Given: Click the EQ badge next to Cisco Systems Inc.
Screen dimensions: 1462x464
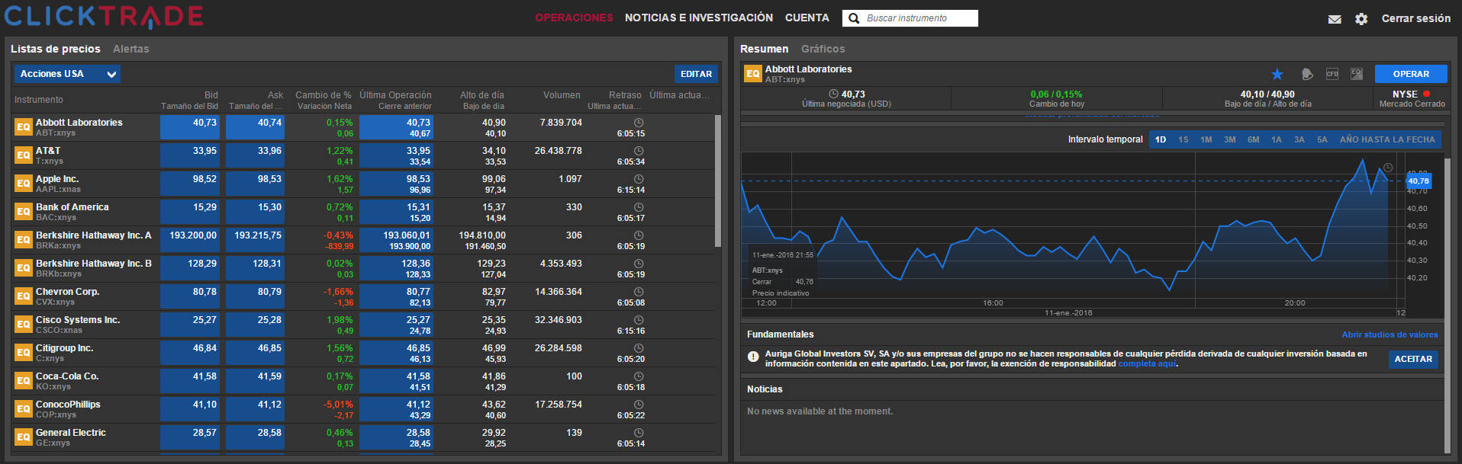Looking at the screenshot, I should coord(24,325).
